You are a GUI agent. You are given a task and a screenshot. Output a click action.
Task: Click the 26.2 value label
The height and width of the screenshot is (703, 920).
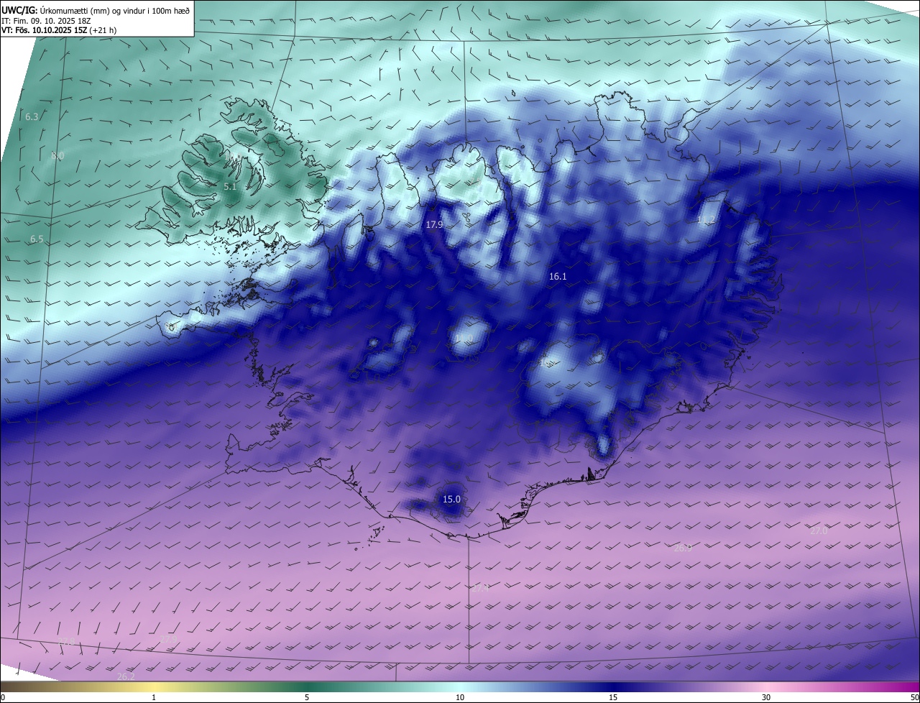click(x=126, y=677)
